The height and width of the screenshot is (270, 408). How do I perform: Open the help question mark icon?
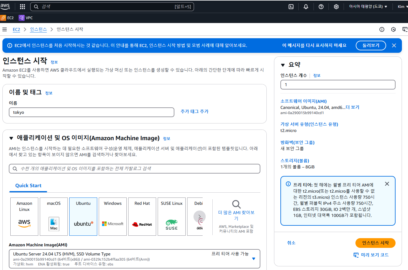click(321, 7)
